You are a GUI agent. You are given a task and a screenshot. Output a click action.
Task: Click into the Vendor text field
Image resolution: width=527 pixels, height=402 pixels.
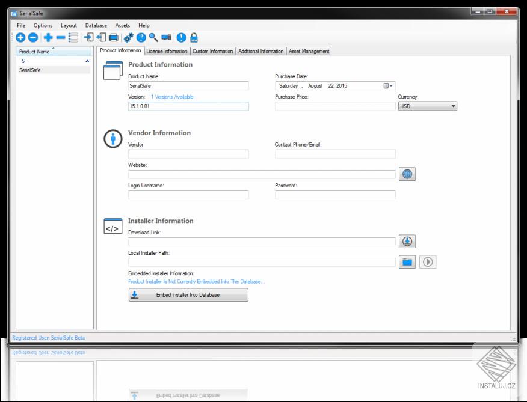coord(188,154)
